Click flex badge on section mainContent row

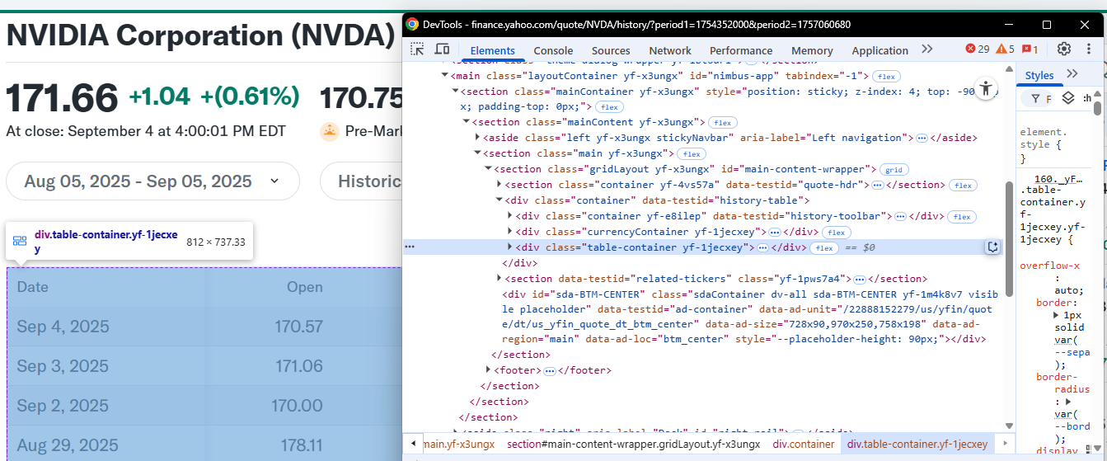pyautogui.click(x=722, y=123)
